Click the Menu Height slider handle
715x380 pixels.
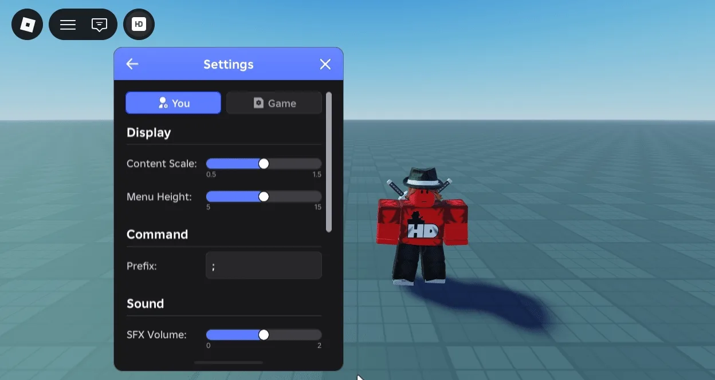click(264, 197)
